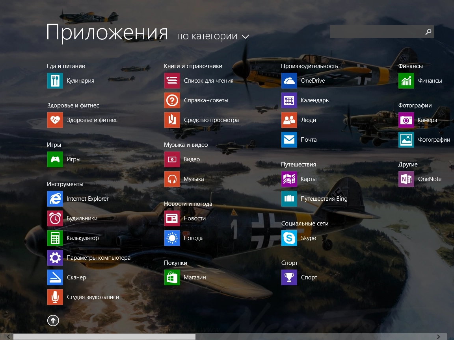454x340 pixels.
Task: Click the up arrow to return to Start
Action: point(53,320)
